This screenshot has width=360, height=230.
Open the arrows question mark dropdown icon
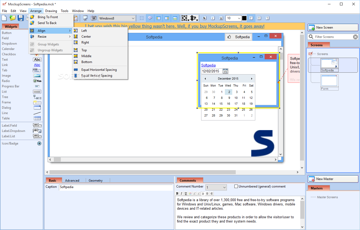point(194,18)
